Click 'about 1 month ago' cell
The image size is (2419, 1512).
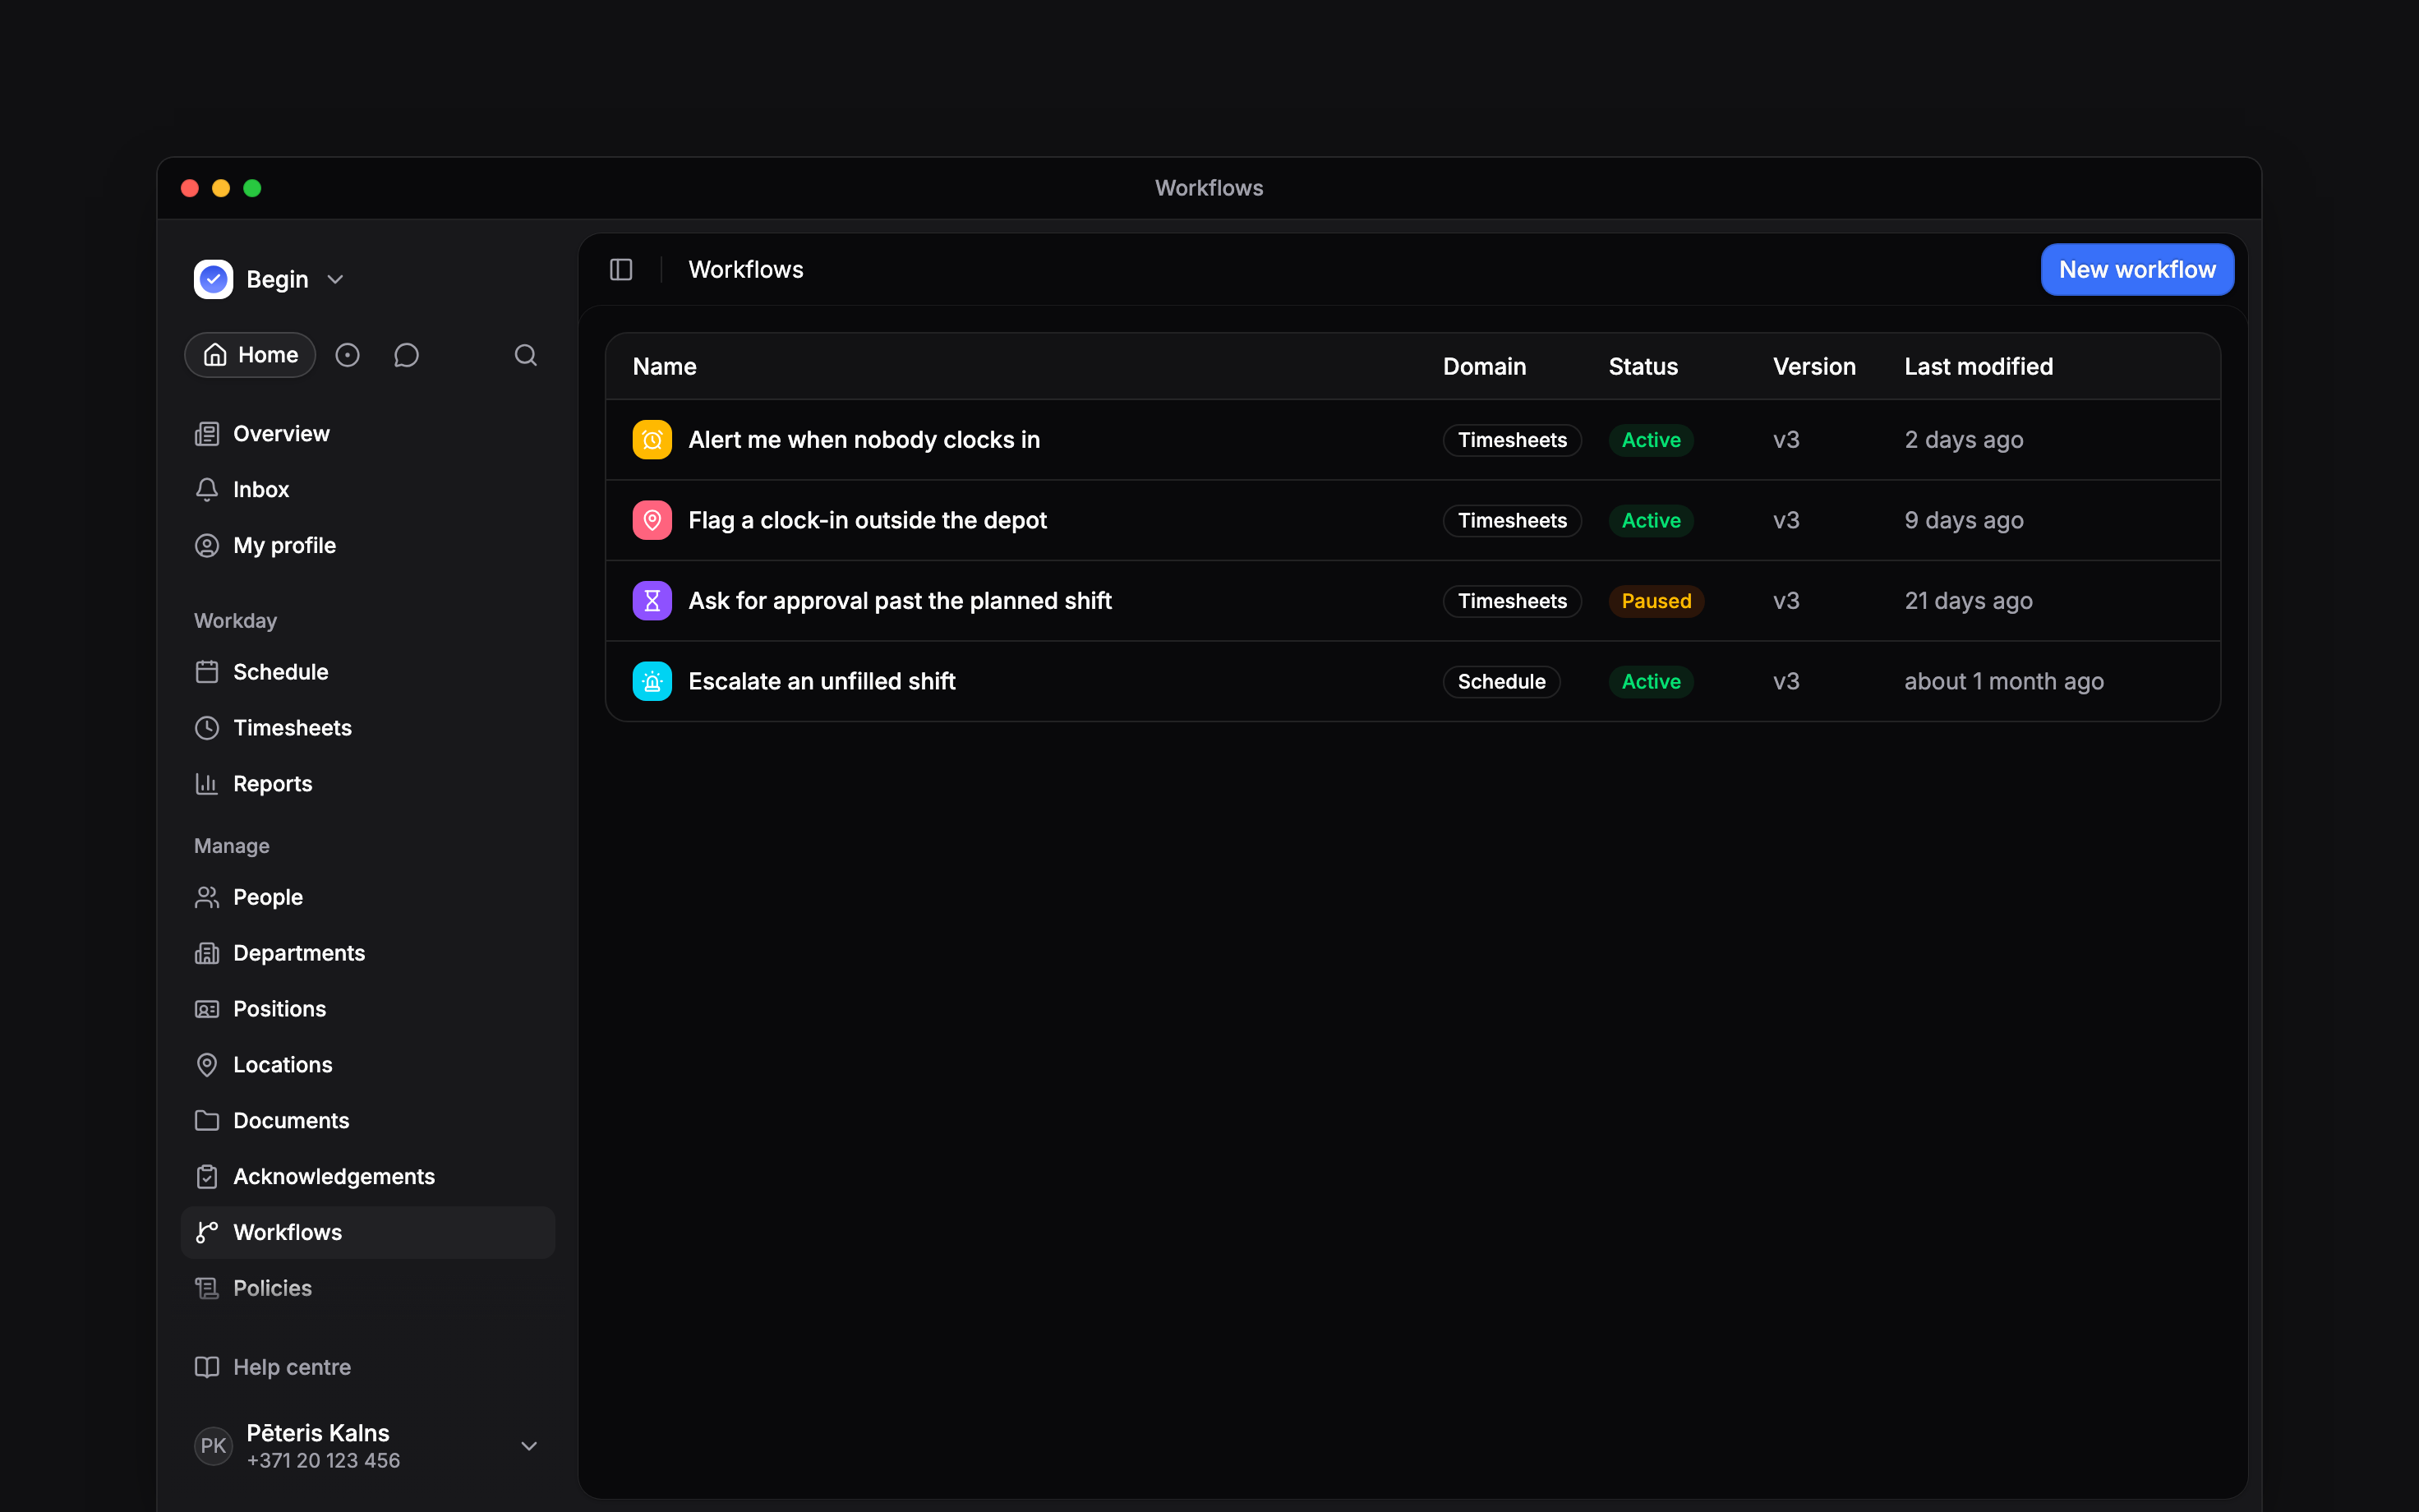point(2004,682)
